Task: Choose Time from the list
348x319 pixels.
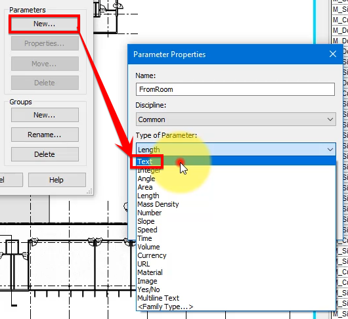Action: tap(236, 238)
